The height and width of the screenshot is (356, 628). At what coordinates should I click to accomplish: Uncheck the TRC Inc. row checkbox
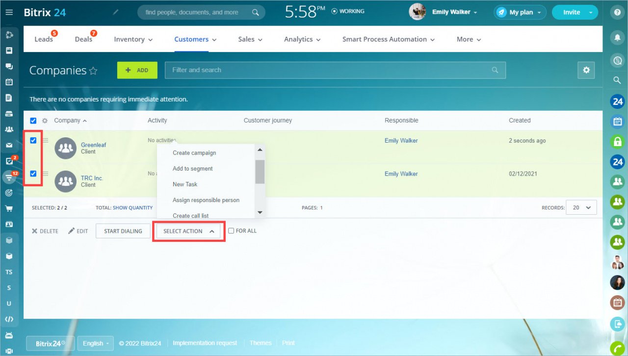pyautogui.click(x=33, y=174)
